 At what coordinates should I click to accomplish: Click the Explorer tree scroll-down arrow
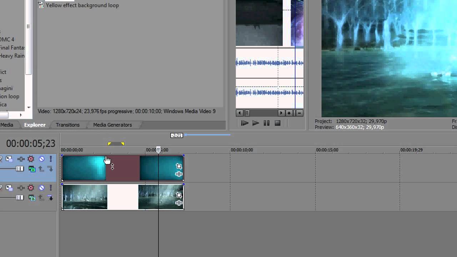point(29,107)
